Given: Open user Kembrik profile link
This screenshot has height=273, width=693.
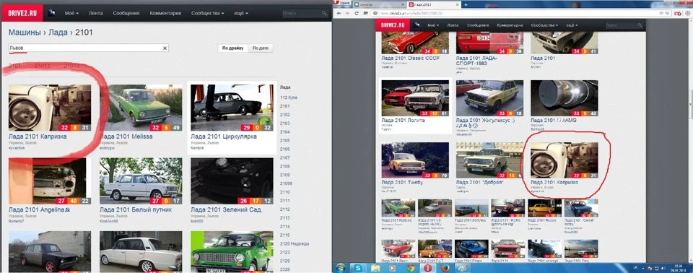Looking at the screenshot, I should tap(198, 148).
